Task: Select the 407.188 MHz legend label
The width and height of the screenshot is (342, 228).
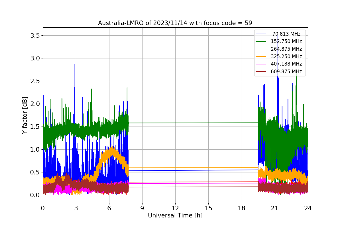Action: tap(286, 64)
